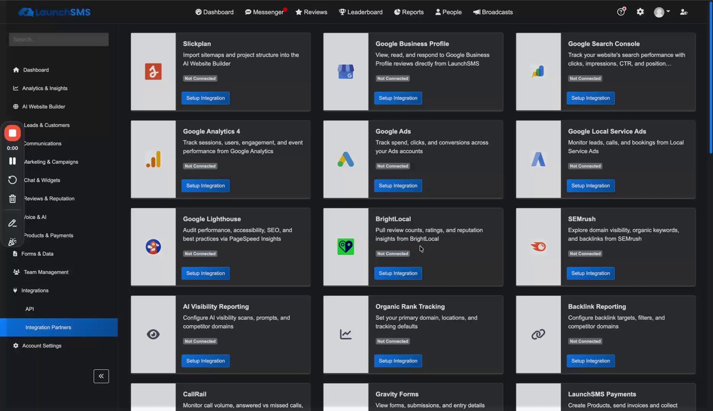Screen dimensions: 713x411
Task: Open the settings gear in top bar
Action: (640, 12)
